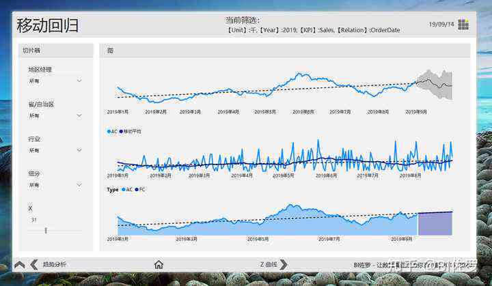Expand the 省/自治区 slicer dropdown
Screen dimensions: 492x286
pos(79,116)
